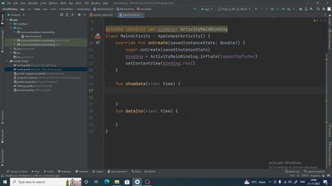
Task: Click the Make Project hammer icon
Action: click(195, 9)
